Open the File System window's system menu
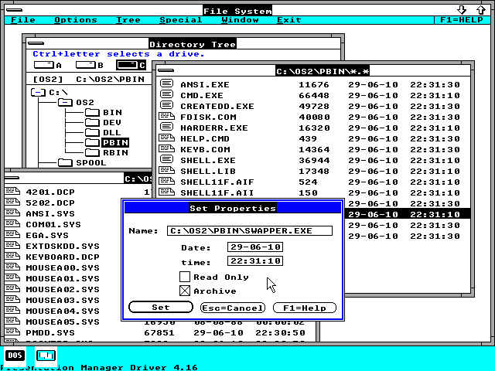 pos(14,10)
